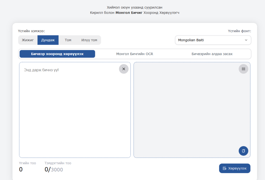Go to the Бичвэрийн алдаа засах tab
This screenshot has width=265, height=180.
pos(212,54)
